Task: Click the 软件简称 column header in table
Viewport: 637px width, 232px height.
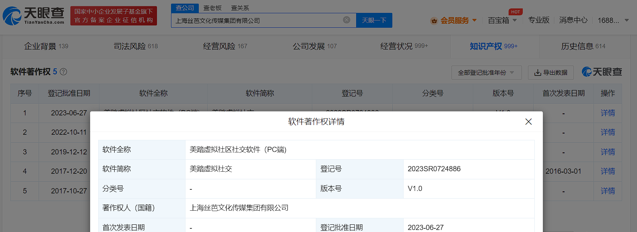Action: coord(260,93)
